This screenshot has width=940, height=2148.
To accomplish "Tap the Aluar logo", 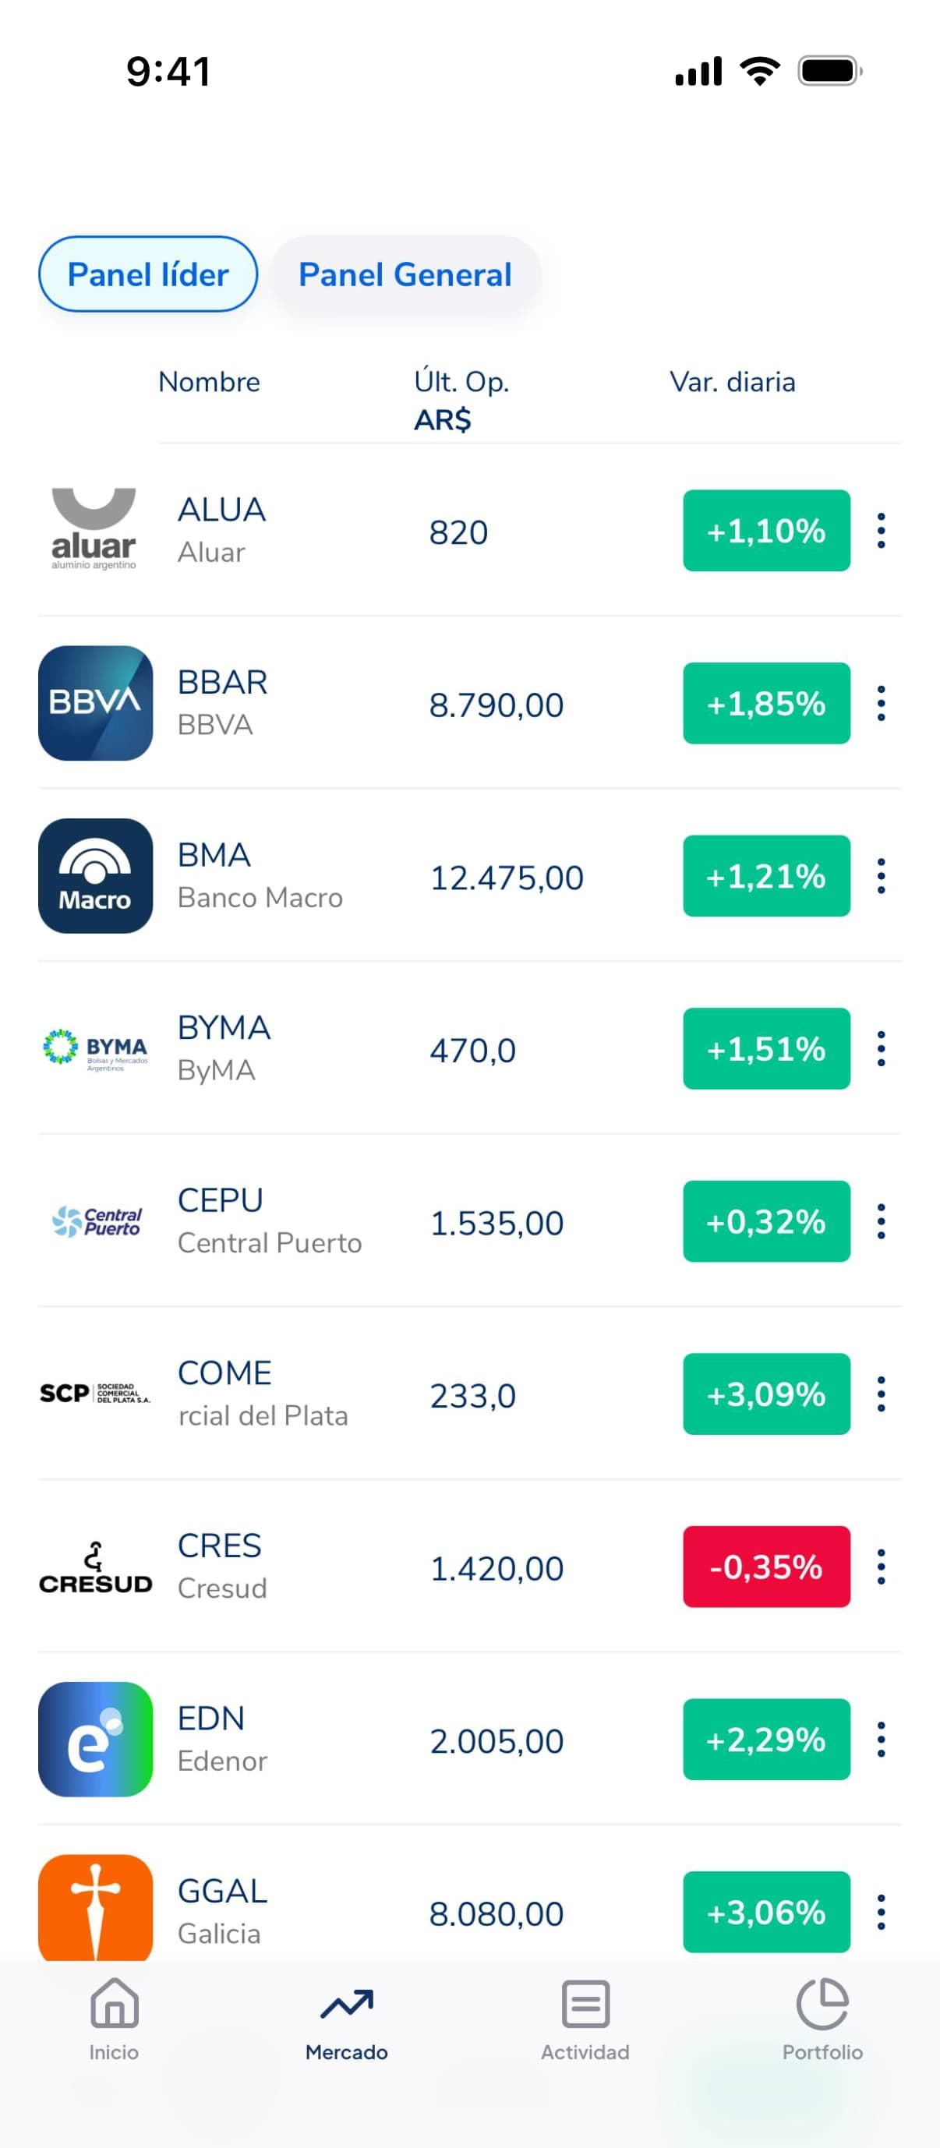I will pos(94,529).
